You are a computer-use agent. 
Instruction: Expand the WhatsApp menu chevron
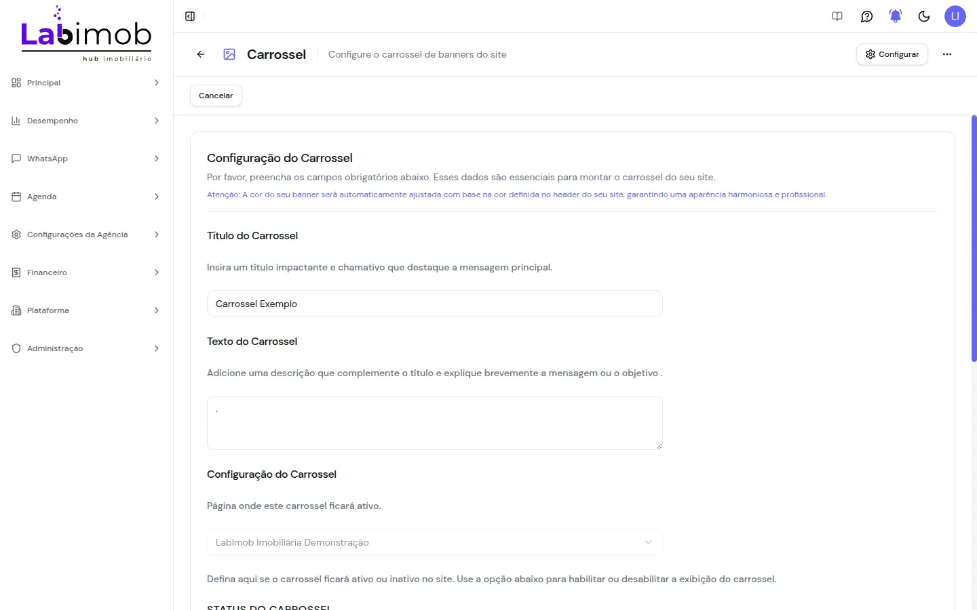[157, 159]
